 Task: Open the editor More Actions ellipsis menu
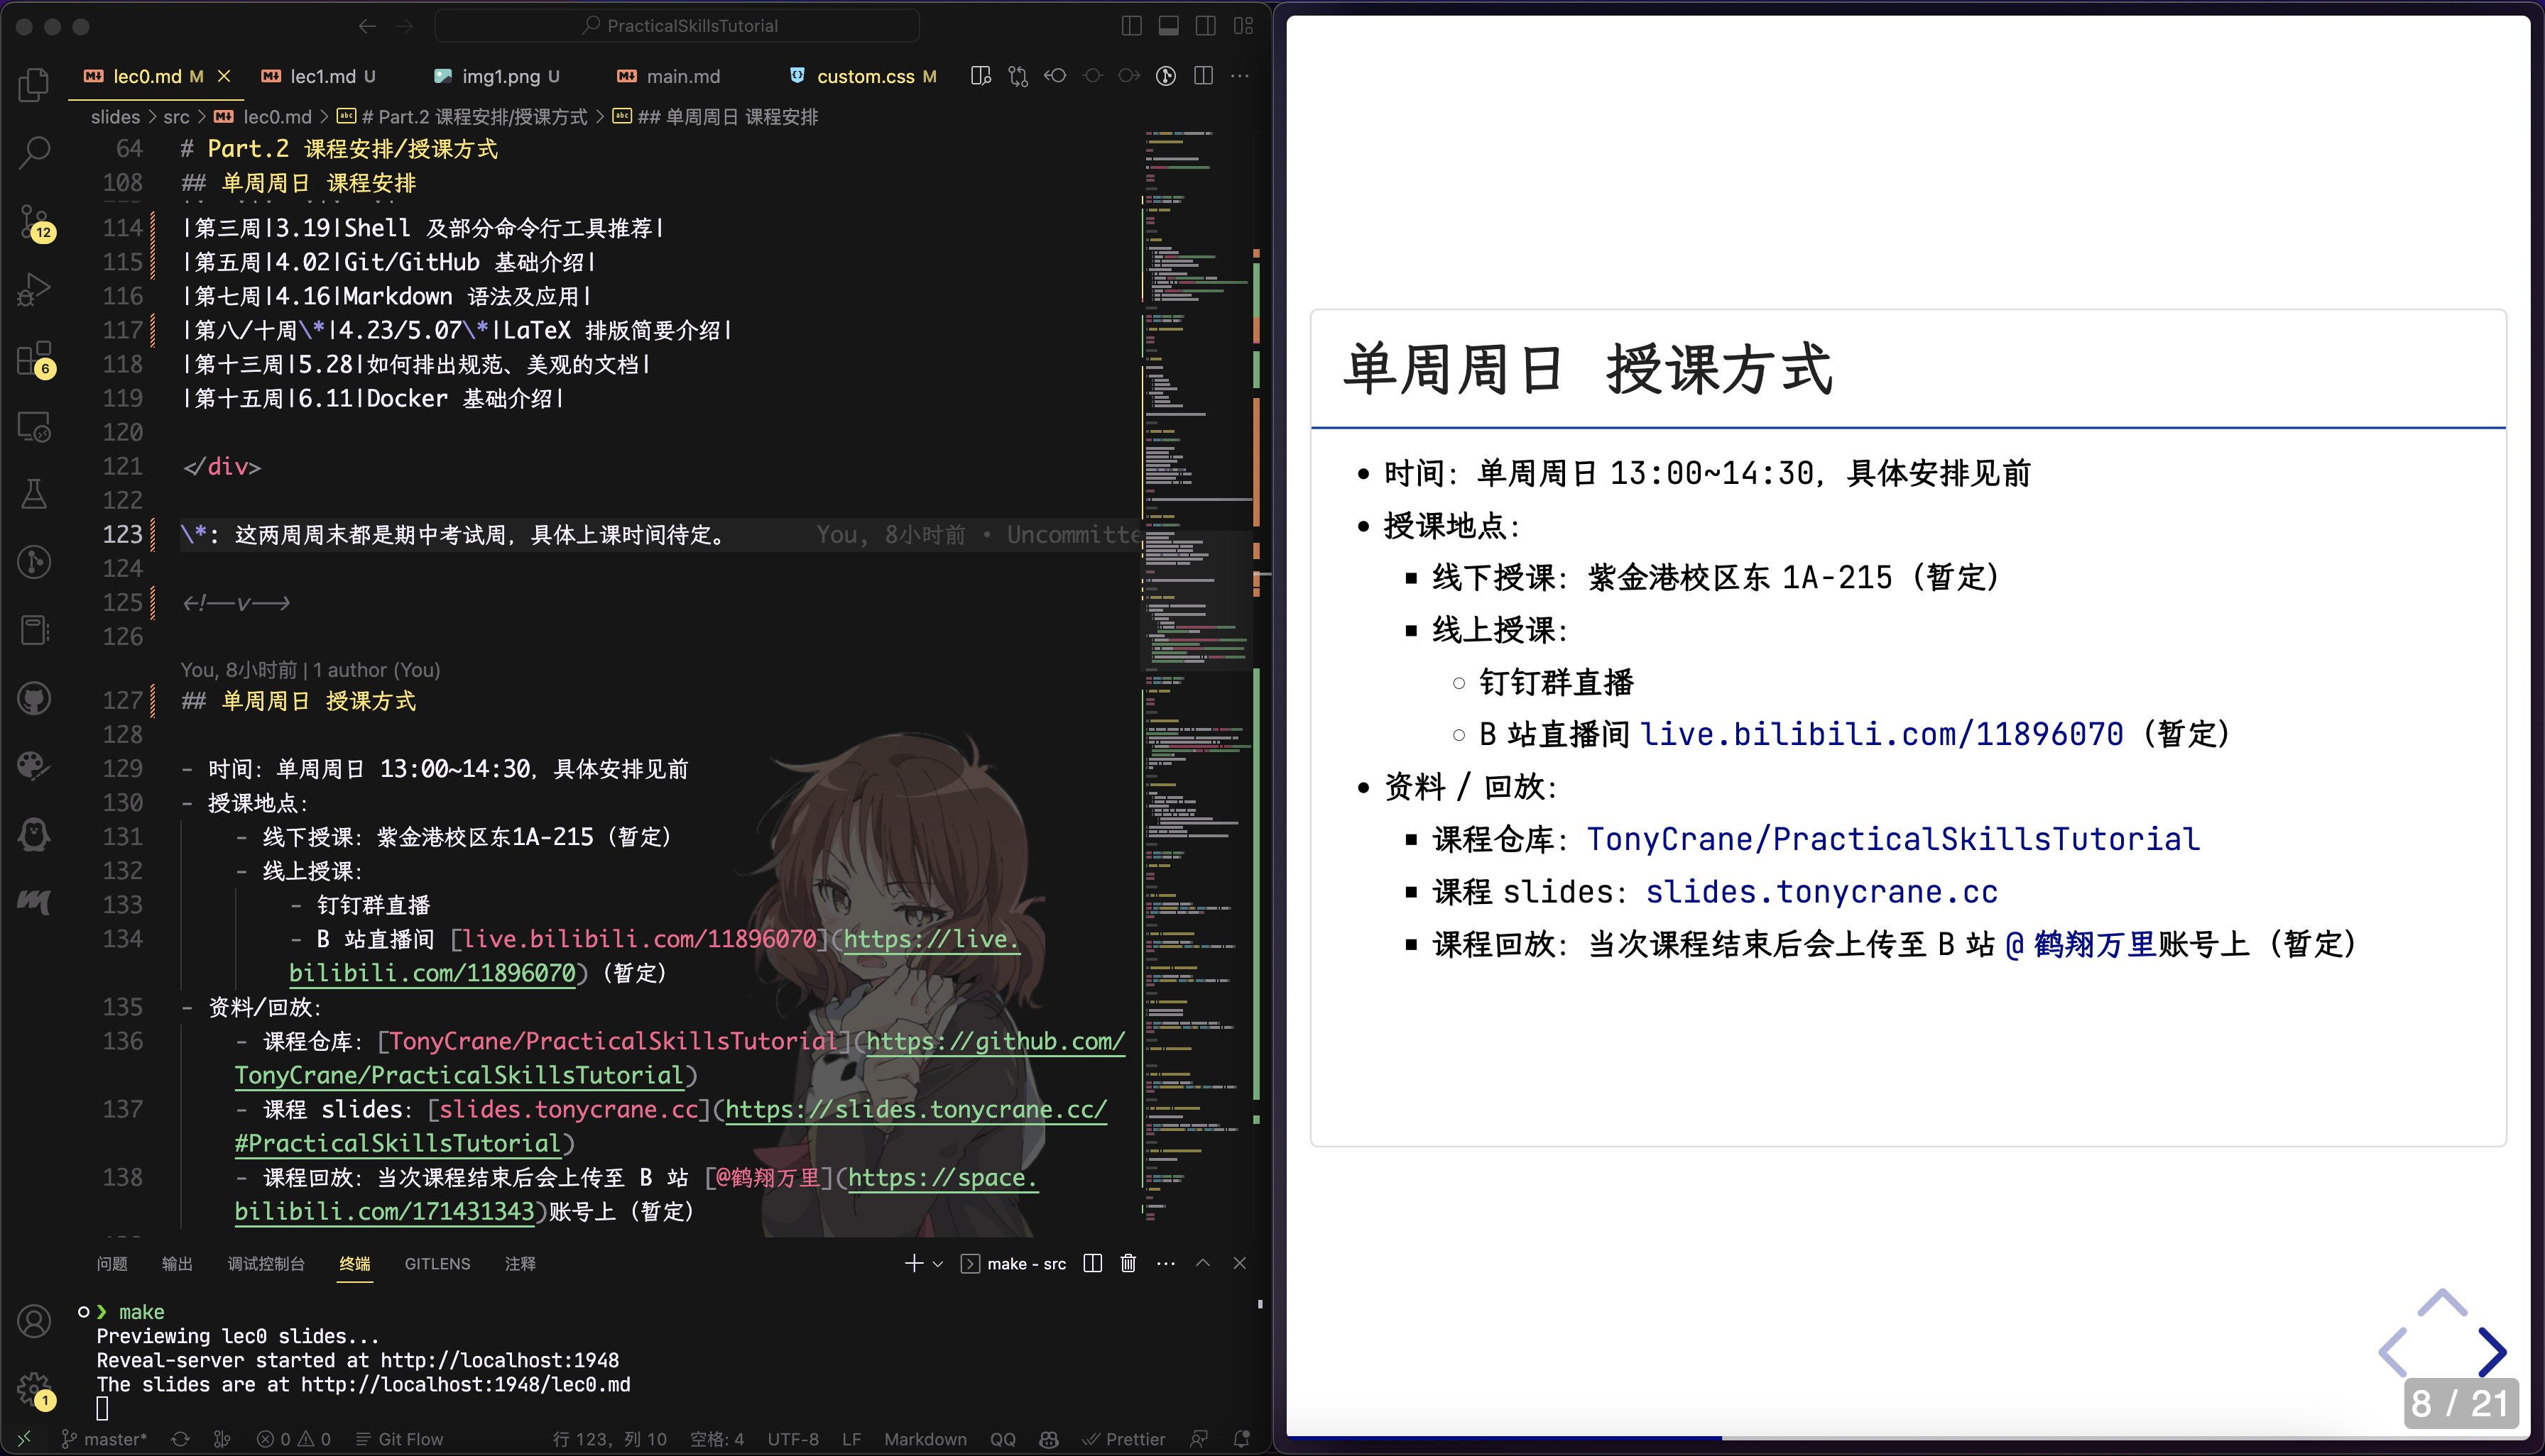click(x=1241, y=75)
